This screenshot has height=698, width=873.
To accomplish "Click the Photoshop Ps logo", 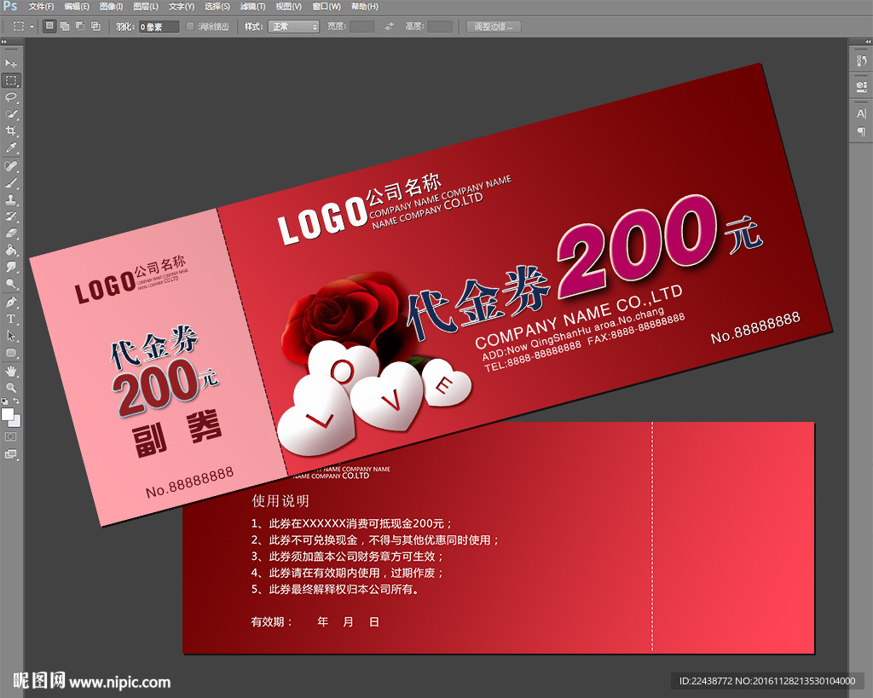I will tap(10, 6).
